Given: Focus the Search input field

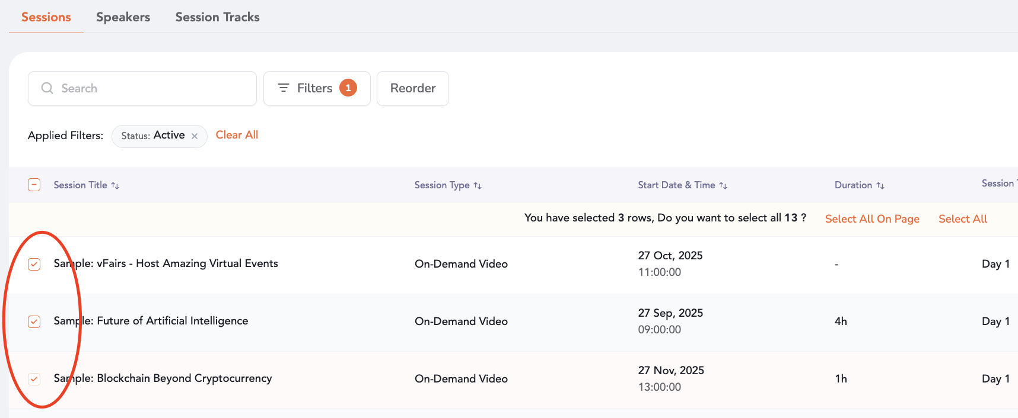Looking at the screenshot, I should [151, 88].
